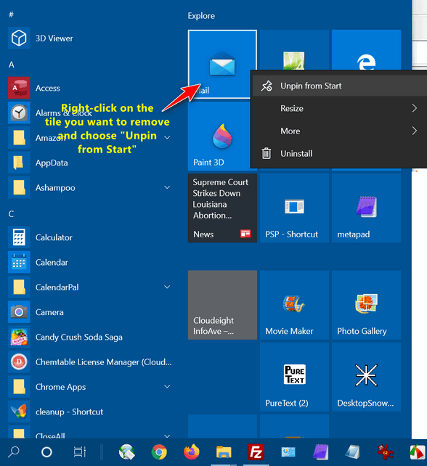Open the Photo Gallery tile

[x=366, y=305]
